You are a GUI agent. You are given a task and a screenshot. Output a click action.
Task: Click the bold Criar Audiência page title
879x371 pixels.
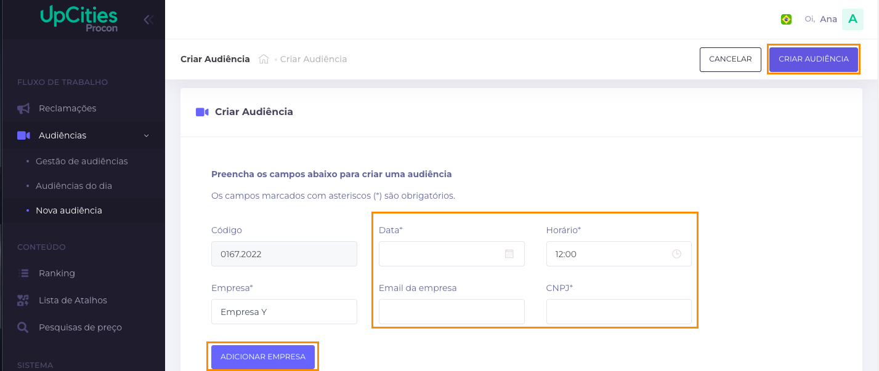(x=215, y=59)
